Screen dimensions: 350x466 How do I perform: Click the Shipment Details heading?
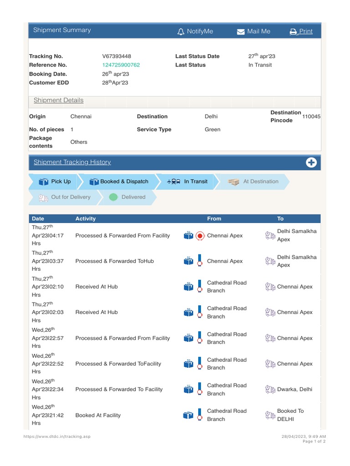pyautogui.click(x=58, y=100)
